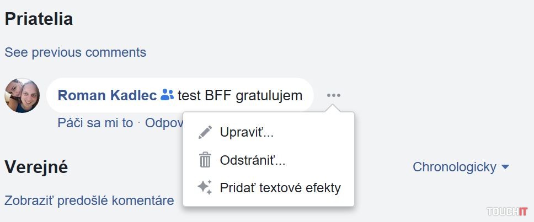The image size is (534, 222).
Task: Click the partially hidden Odpovedať reply link
Action: [163, 123]
